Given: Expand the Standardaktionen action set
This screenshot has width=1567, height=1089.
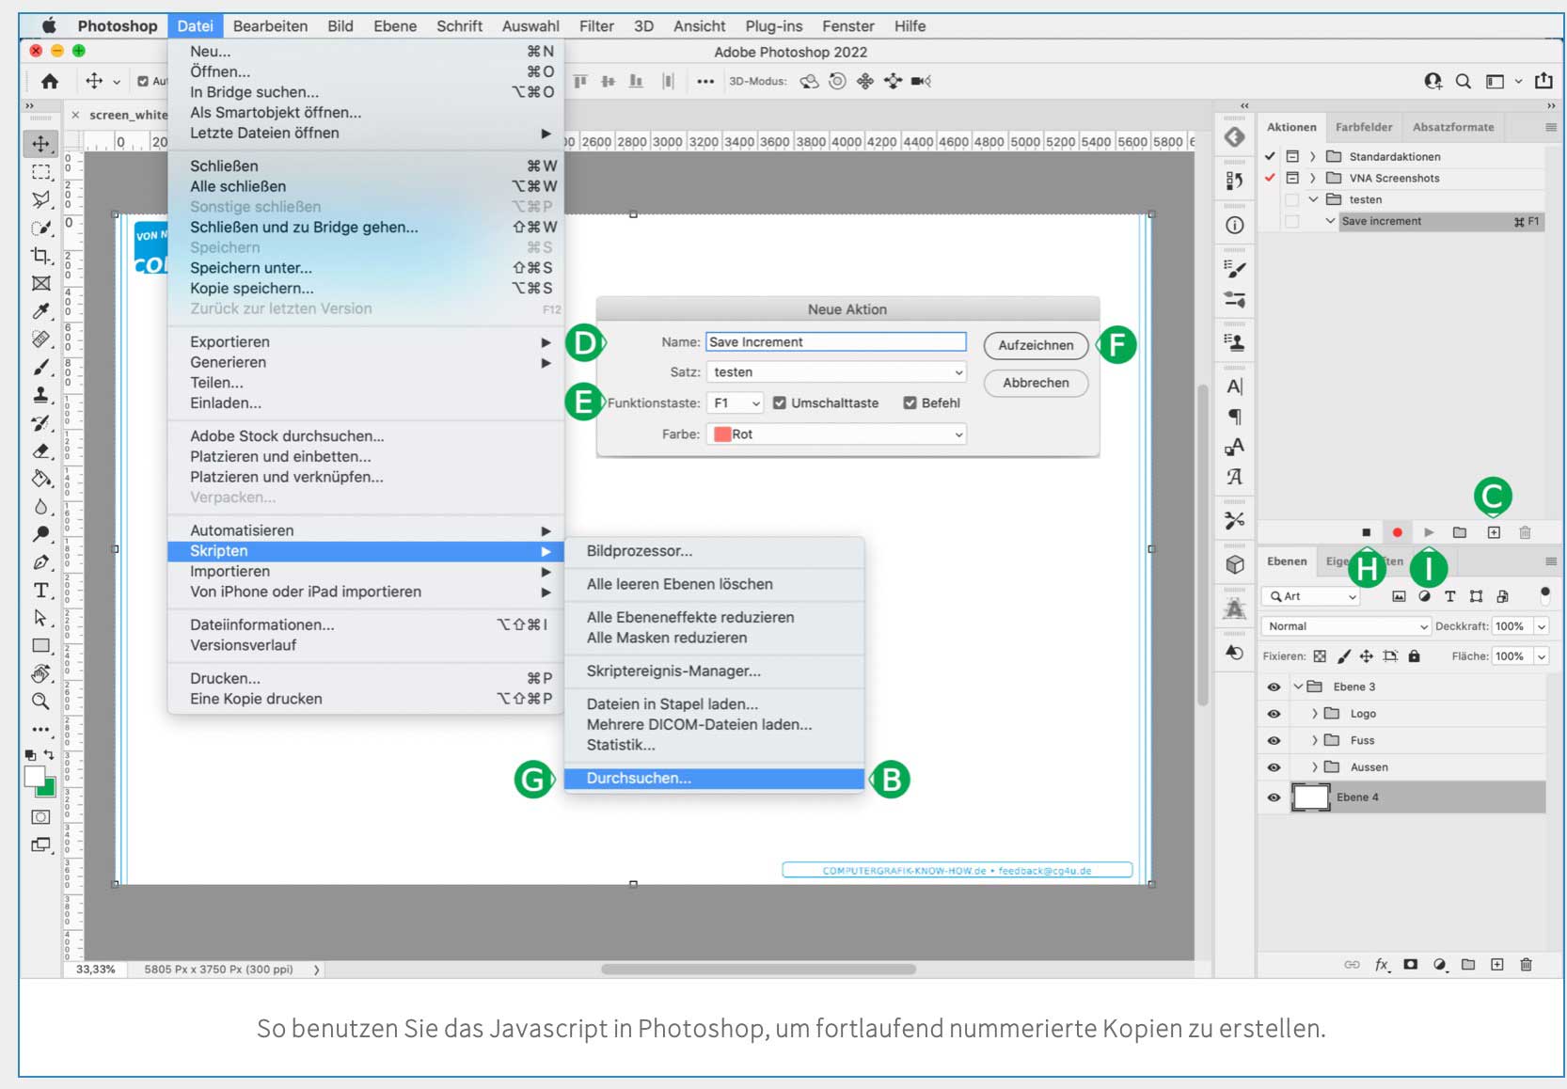Looking at the screenshot, I should (x=1312, y=156).
